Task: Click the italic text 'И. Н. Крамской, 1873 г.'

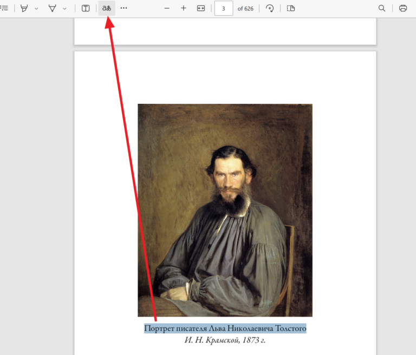Action: tap(225, 340)
